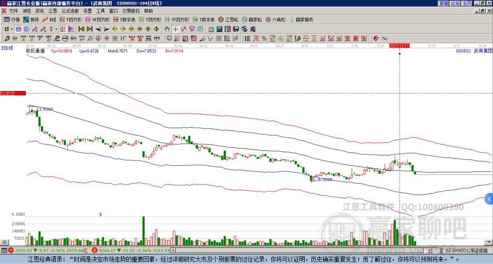Click the 主页 homepage button

pyautogui.click(x=467, y=3)
